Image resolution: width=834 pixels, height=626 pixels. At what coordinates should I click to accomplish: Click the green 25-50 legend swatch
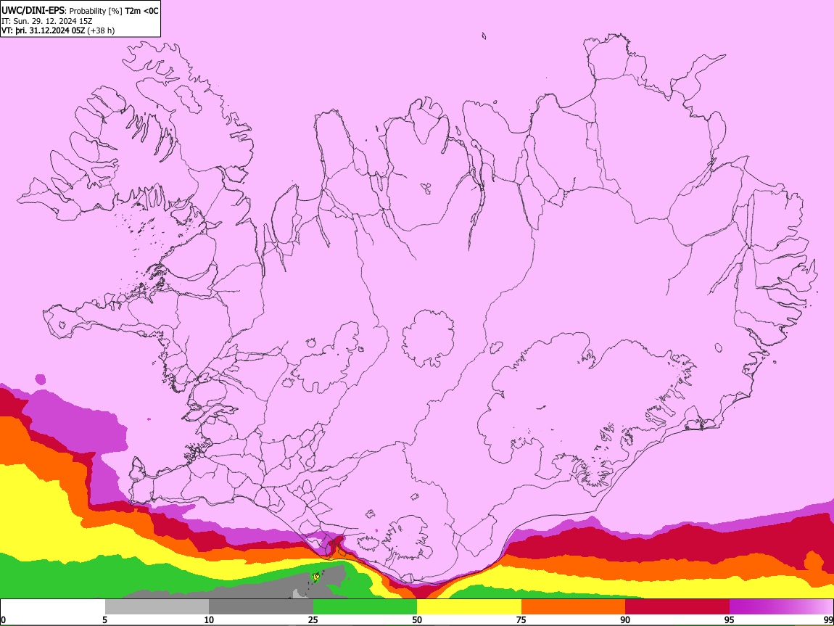click(x=365, y=607)
